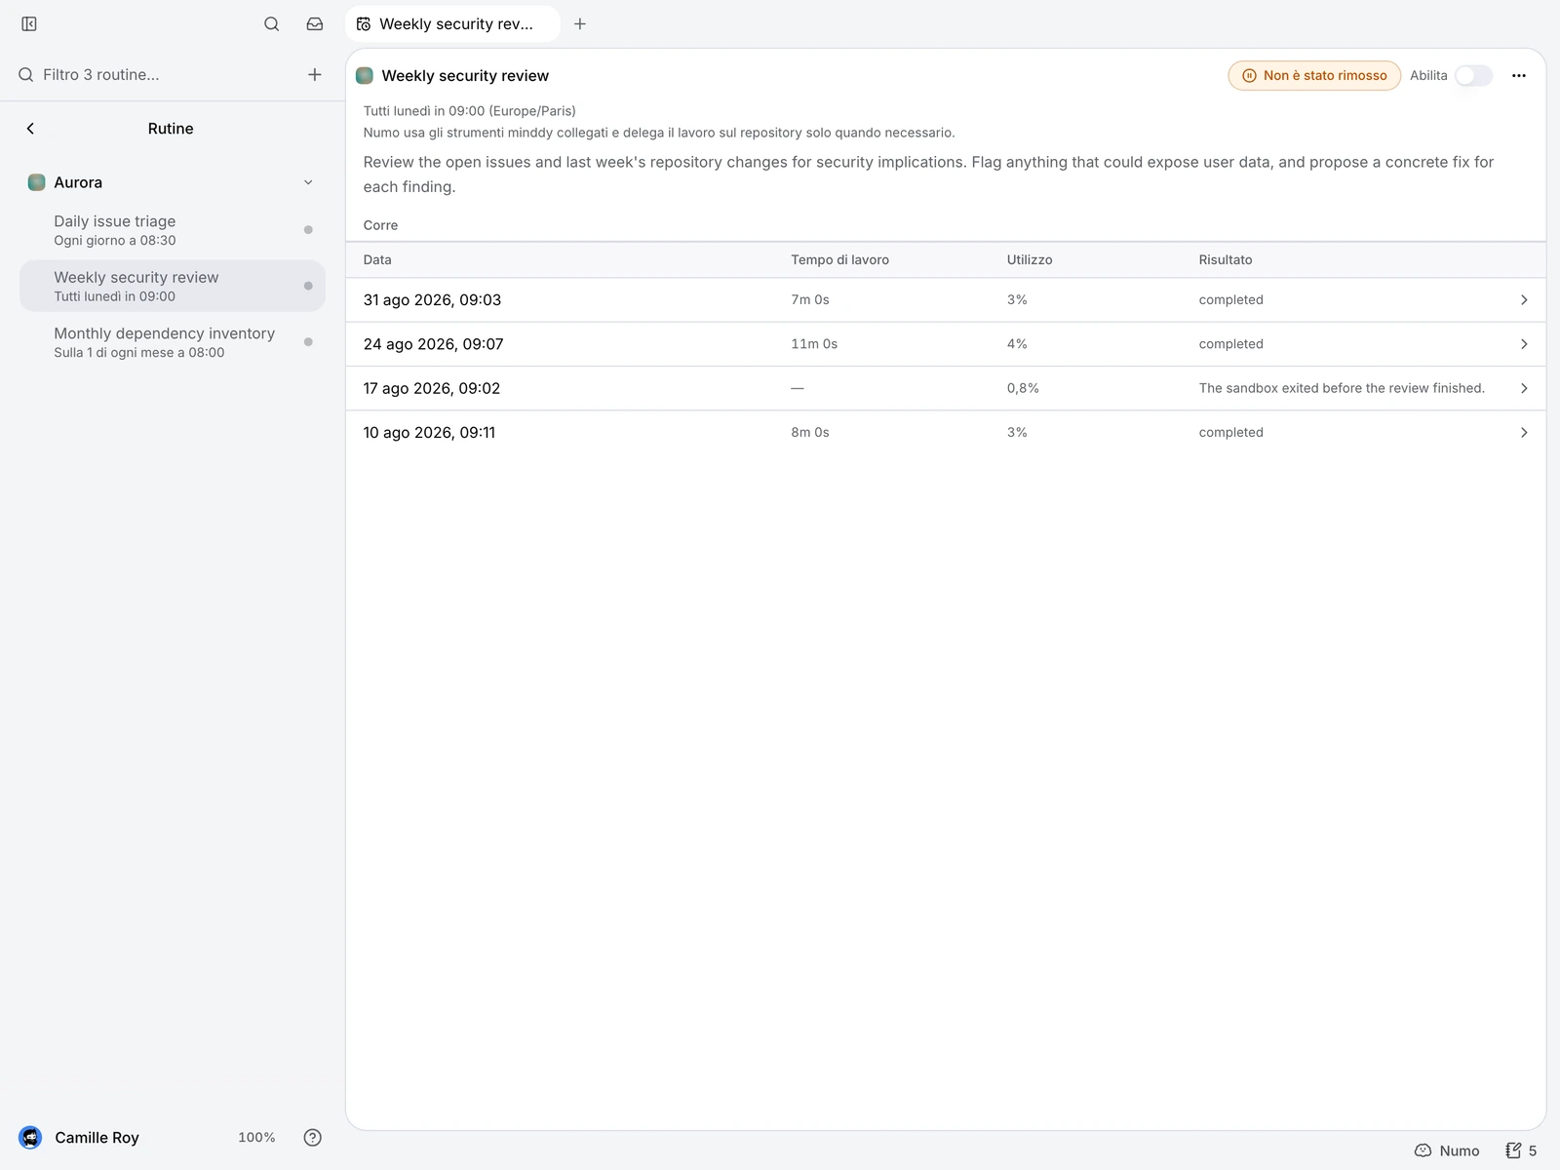Image resolution: width=1560 pixels, height=1170 pixels.
Task: Collapse the sidebar panel icon
Action: click(29, 23)
